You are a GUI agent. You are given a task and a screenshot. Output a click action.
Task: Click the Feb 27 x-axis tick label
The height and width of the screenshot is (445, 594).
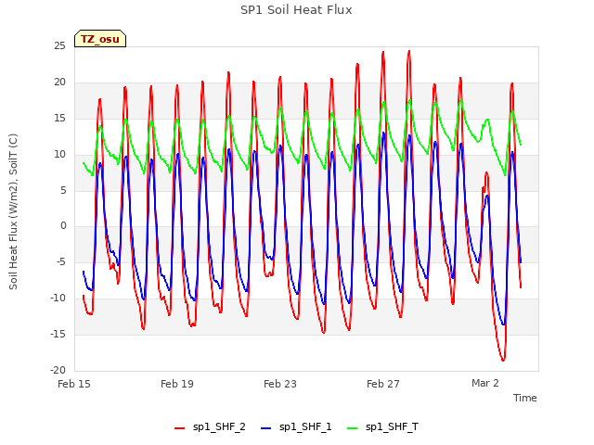383,384
